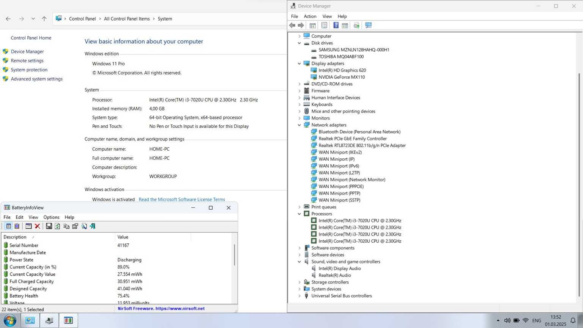Open Device Manager taskbar button
The height and width of the screenshot is (328, 583).
pyautogui.click(x=49, y=320)
